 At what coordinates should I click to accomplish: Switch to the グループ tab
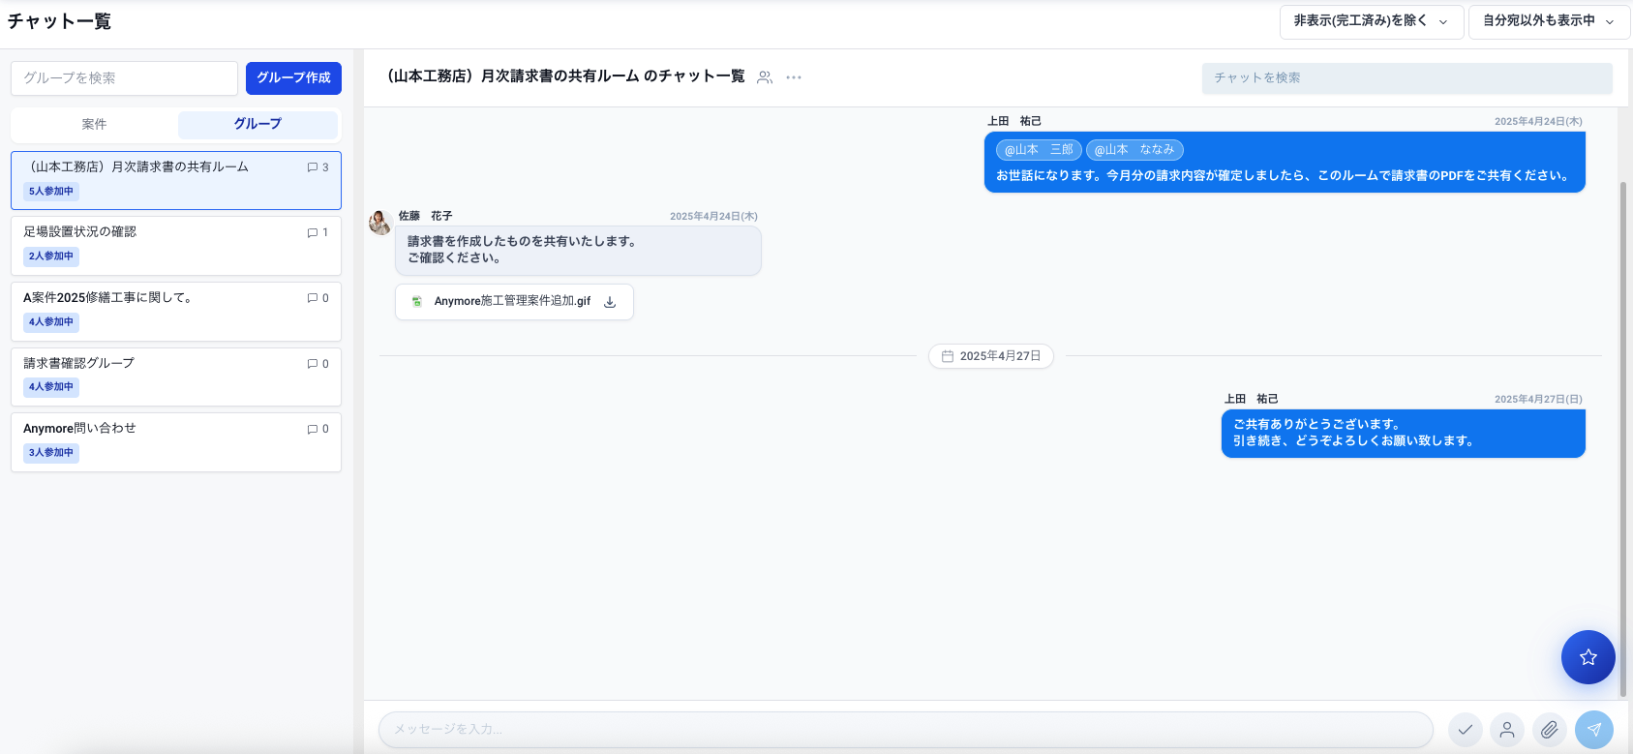(257, 125)
